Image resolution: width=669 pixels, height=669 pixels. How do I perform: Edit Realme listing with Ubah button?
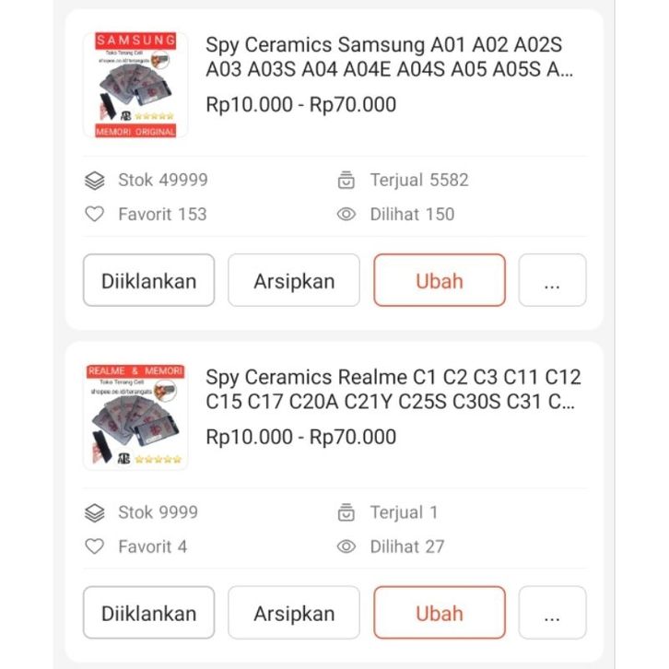(x=440, y=613)
